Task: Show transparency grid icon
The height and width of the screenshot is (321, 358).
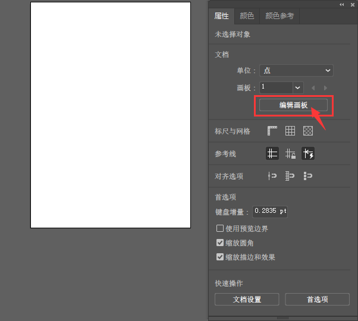Action: [308, 131]
